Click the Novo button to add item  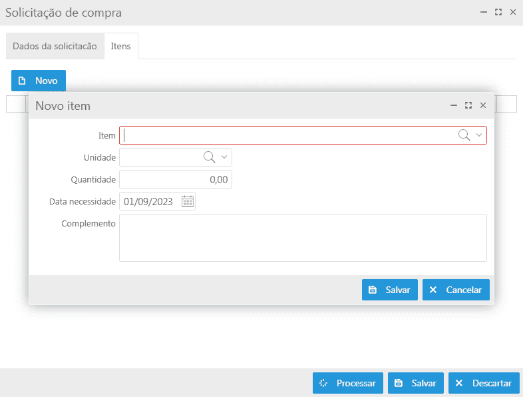tap(39, 81)
